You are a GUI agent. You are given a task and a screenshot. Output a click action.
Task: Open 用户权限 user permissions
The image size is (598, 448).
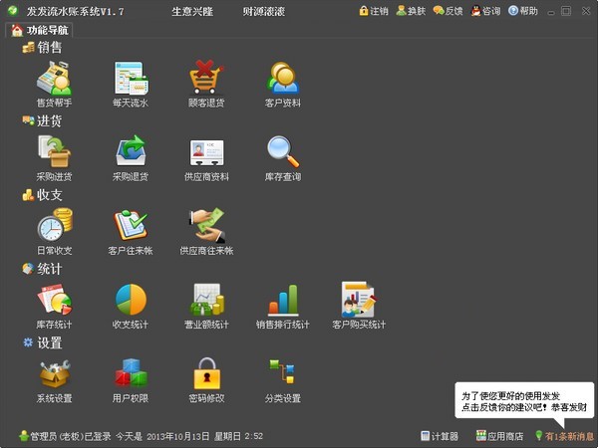coord(131,374)
